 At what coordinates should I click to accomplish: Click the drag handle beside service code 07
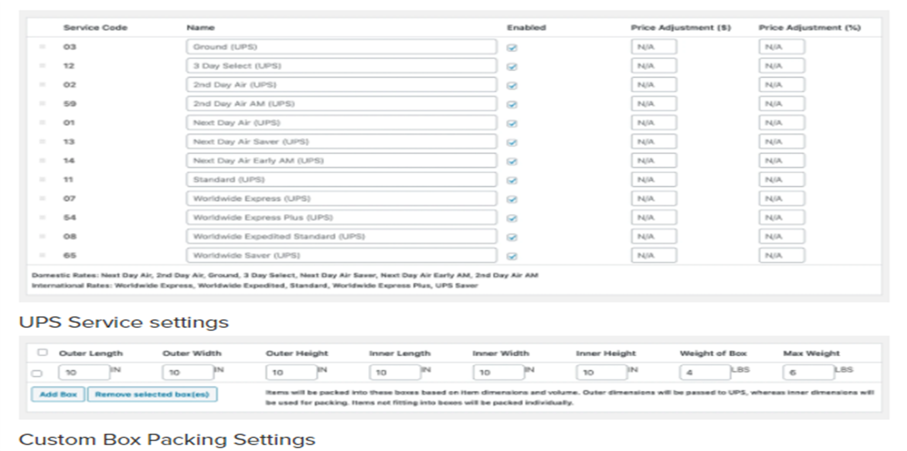[x=42, y=198]
